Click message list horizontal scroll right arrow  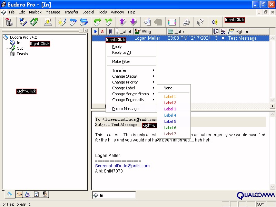point(273,106)
